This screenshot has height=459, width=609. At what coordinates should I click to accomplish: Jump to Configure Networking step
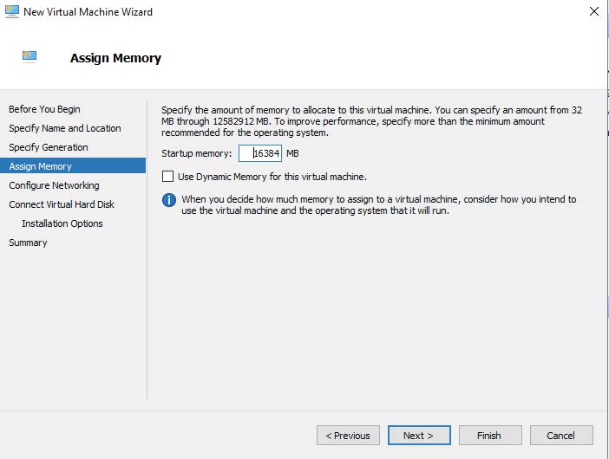(x=54, y=185)
